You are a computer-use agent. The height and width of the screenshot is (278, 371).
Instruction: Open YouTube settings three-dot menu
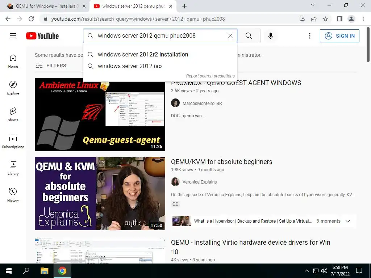click(309, 36)
